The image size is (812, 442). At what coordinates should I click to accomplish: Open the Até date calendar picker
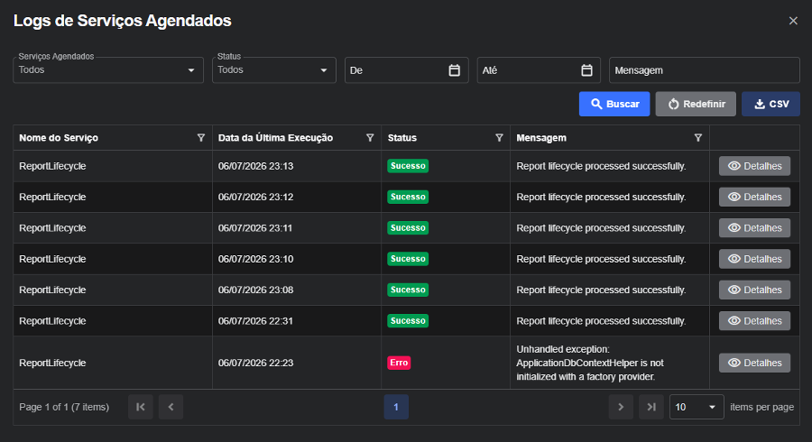[586, 70]
